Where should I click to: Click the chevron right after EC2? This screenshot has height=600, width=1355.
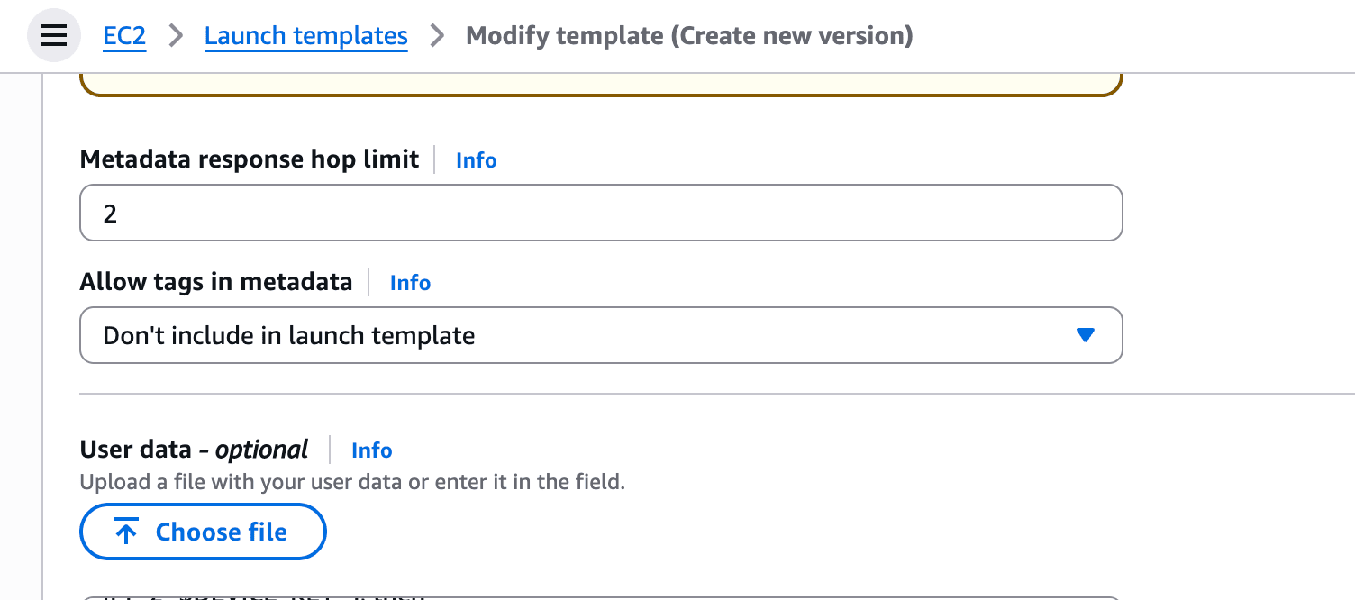[176, 36]
